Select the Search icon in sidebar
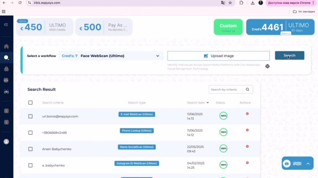 6,58
